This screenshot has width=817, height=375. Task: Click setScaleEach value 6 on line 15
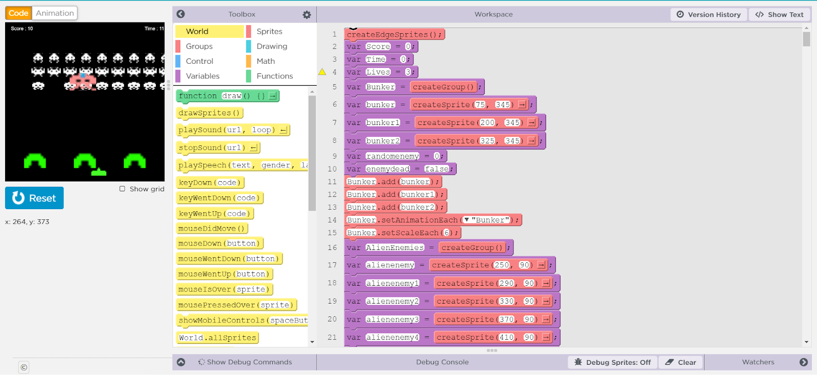point(447,233)
